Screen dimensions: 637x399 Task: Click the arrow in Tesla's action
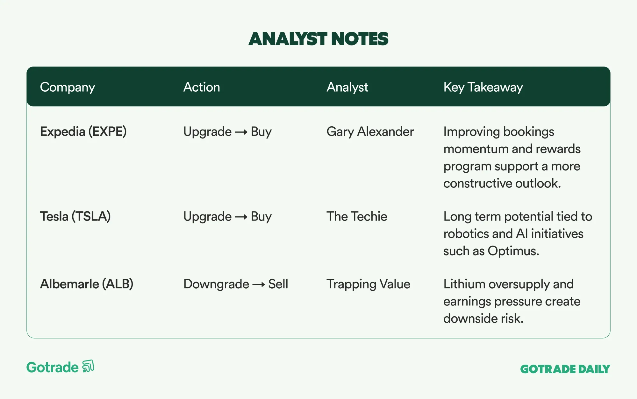click(241, 217)
